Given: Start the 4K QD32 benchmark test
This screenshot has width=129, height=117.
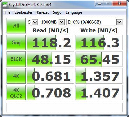Looking at the screenshot, I should [16, 93].
